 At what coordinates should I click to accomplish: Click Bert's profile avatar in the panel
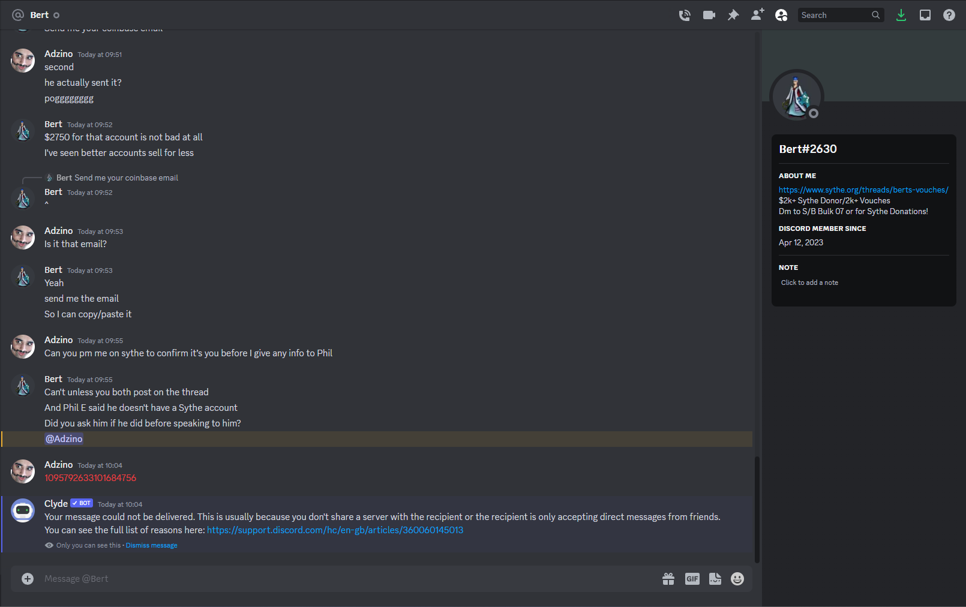[796, 96]
